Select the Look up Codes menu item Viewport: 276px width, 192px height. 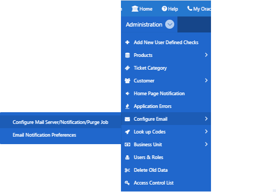click(x=166, y=132)
